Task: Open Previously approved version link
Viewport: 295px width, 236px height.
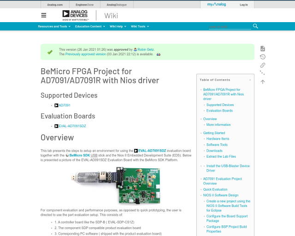Action: tap(85, 54)
